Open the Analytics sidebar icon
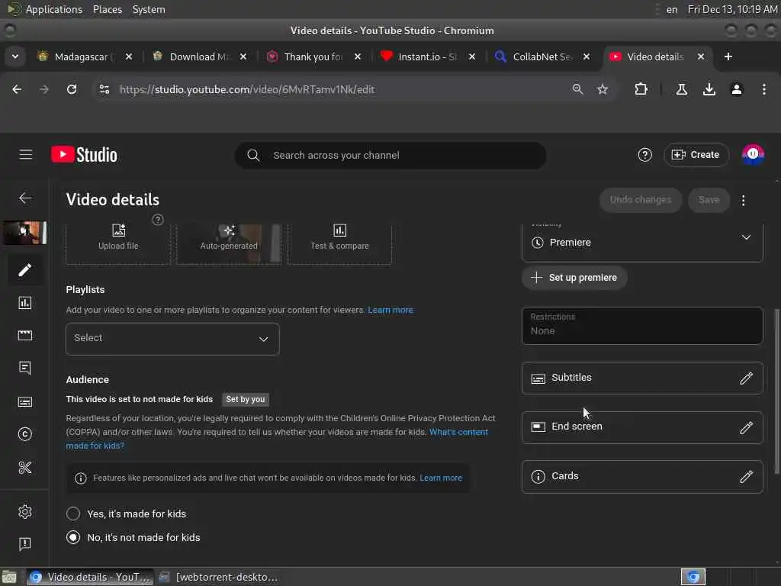 coord(25,302)
